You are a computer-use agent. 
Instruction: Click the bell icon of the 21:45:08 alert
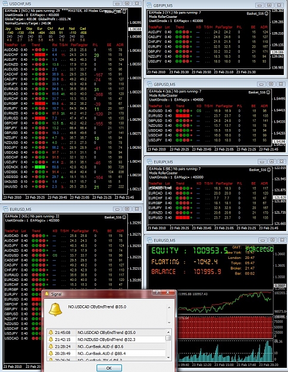pos(51,332)
